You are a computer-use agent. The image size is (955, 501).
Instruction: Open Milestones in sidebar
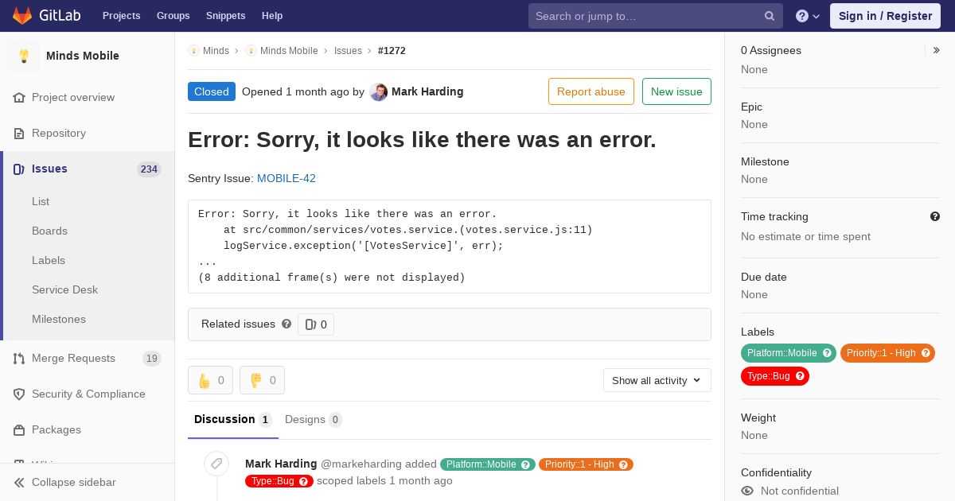(x=59, y=319)
